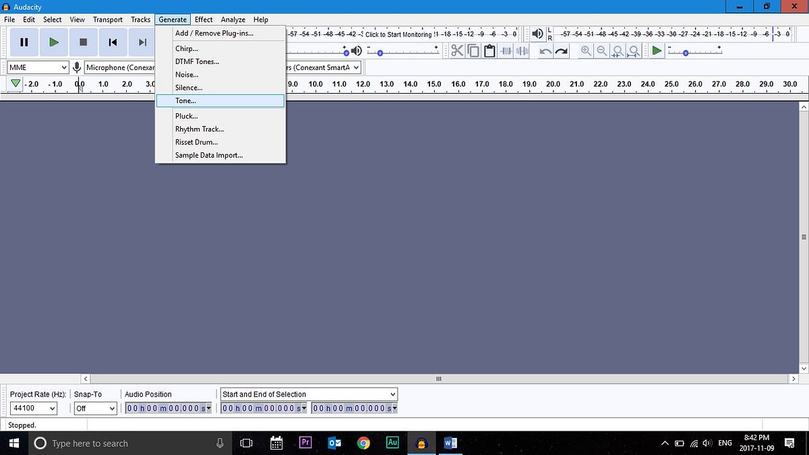809x455 pixels.
Task: Click the Trim audio outside selection icon
Action: (x=506, y=51)
